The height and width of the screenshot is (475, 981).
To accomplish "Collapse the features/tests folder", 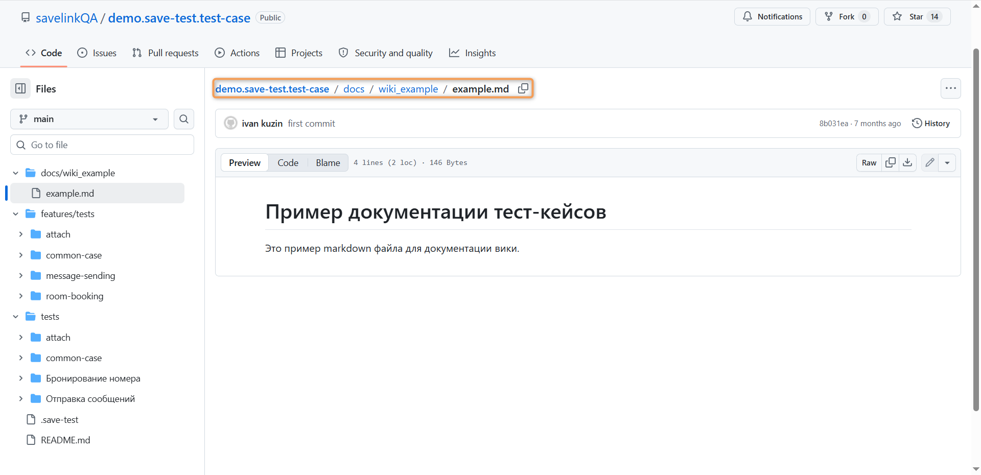I will coord(15,214).
